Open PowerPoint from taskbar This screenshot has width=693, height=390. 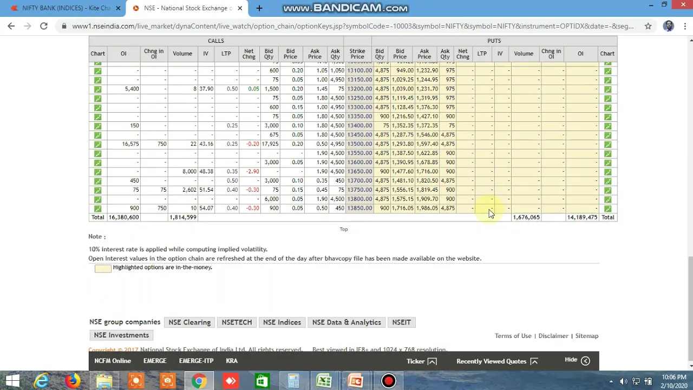click(356, 381)
